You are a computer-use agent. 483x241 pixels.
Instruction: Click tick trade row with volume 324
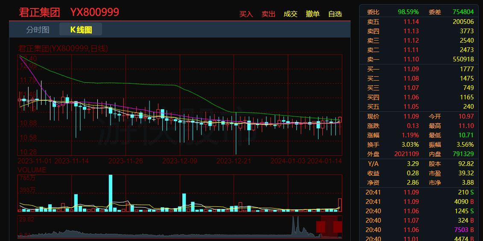tap(419, 221)
